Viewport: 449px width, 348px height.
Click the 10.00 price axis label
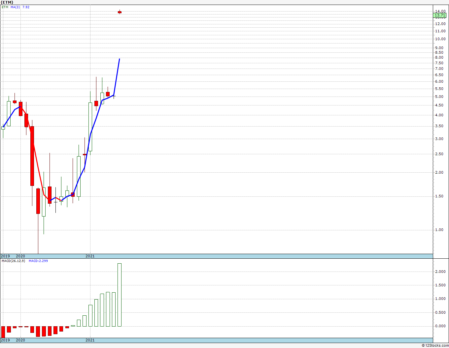click(440, 39)
